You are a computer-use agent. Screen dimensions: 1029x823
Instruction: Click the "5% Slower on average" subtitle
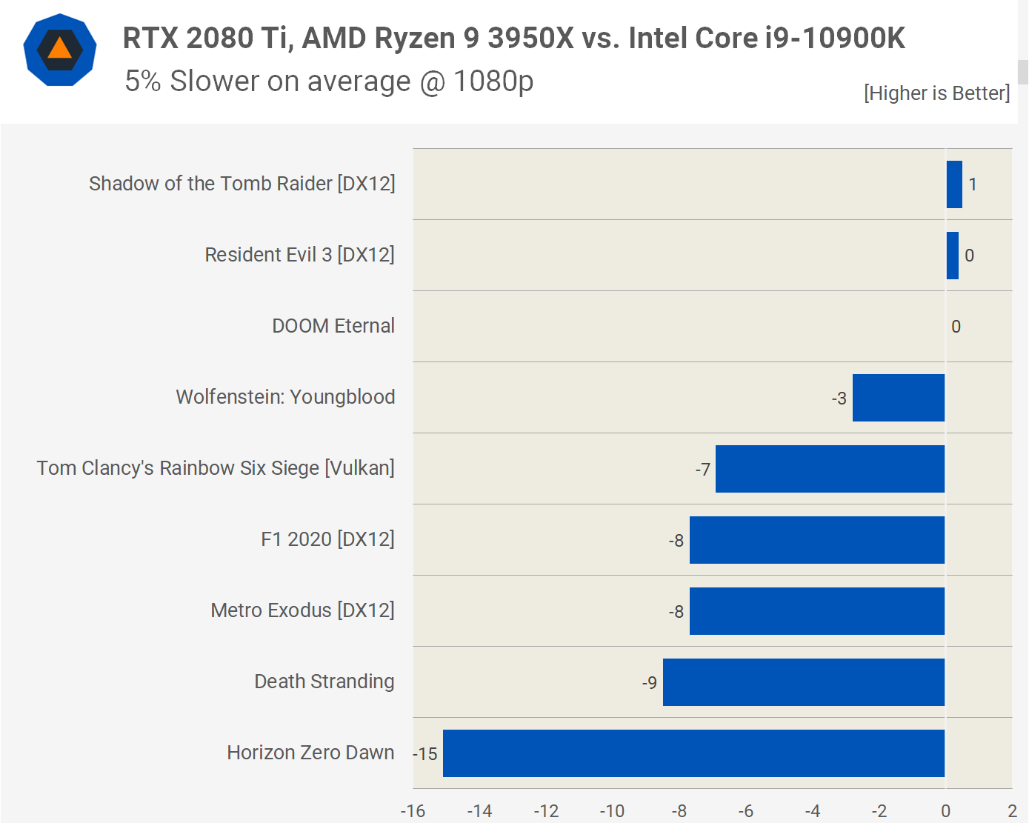(x=329, y=81)
